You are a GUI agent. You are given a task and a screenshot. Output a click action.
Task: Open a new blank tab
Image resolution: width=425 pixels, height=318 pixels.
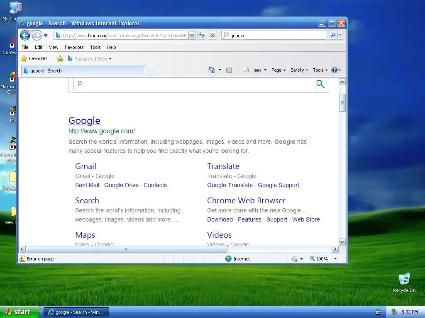point(151,71)
